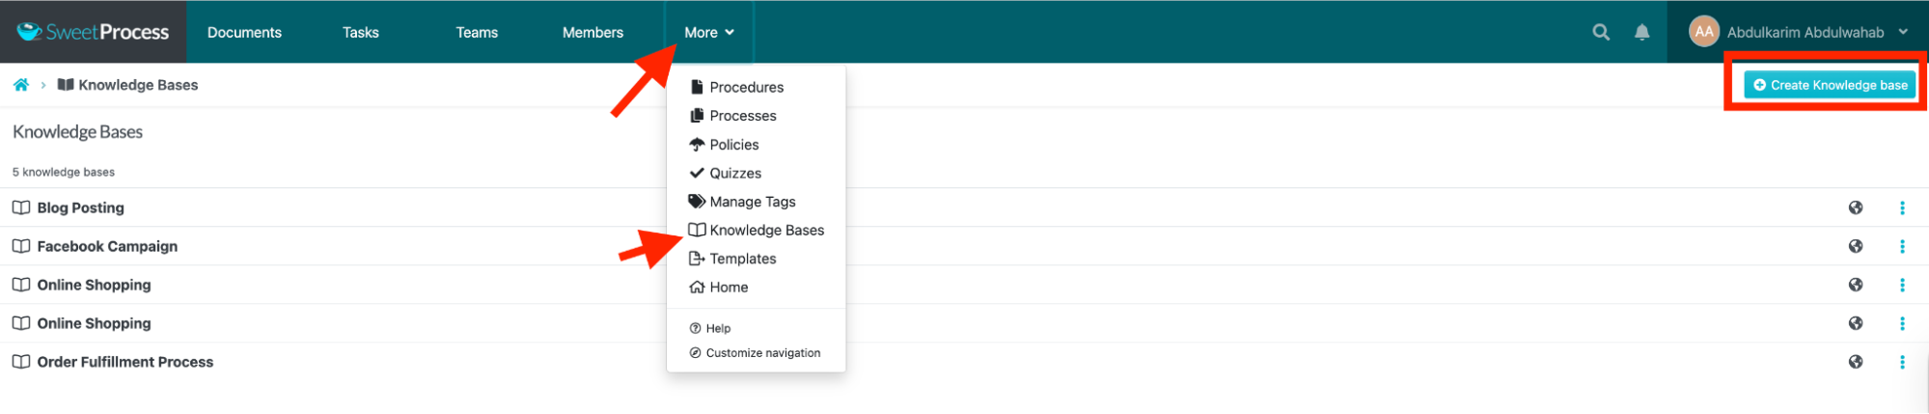Image resolution: width=1929 pixels, height=414 pixels.
Task: Open the notifications bell
Action: pos(1641,32)
